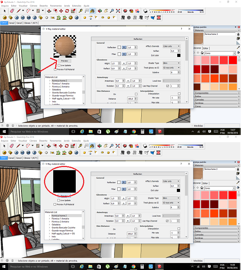Open the Ferramentas menu in the upper capture
The image size is (241, 270).
click(x=56, y=6)
